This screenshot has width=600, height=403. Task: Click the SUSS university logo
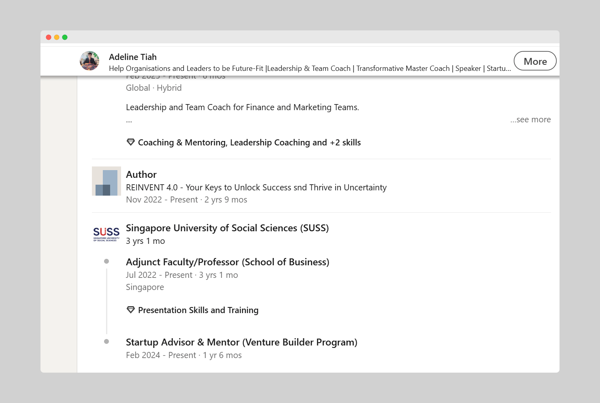pos(106,235)
